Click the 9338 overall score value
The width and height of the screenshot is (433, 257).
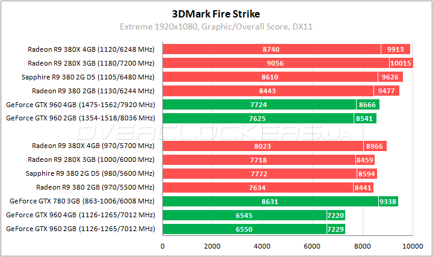[387, 201]
